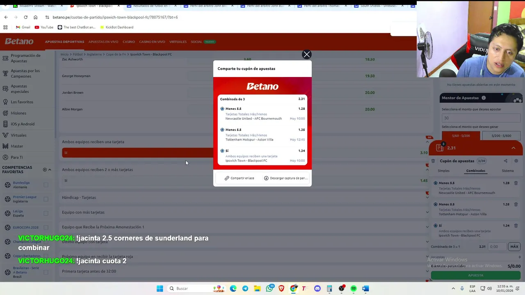The height and width of the screenshot is (295, 525).
Task: Open Virtuales in left sidebar
Action: [x=18, y=135]
